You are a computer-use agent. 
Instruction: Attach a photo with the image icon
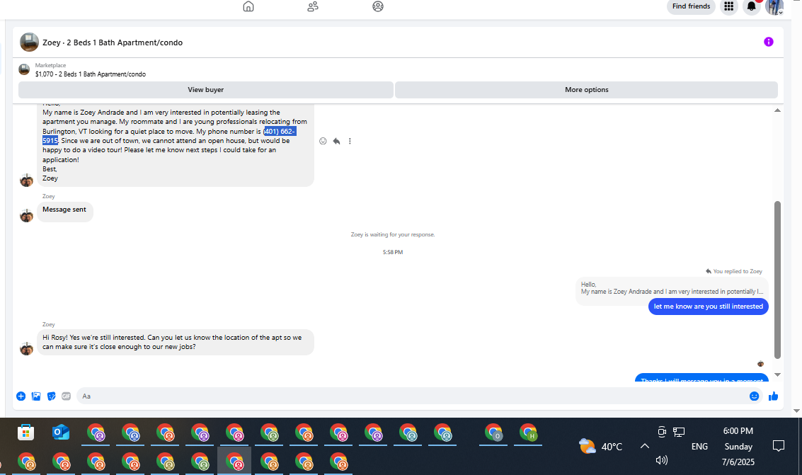pyautogui.click(x=36, y=396)
